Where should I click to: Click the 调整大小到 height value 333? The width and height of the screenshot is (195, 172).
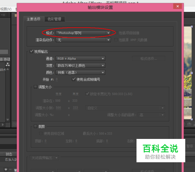pos(75,108)
